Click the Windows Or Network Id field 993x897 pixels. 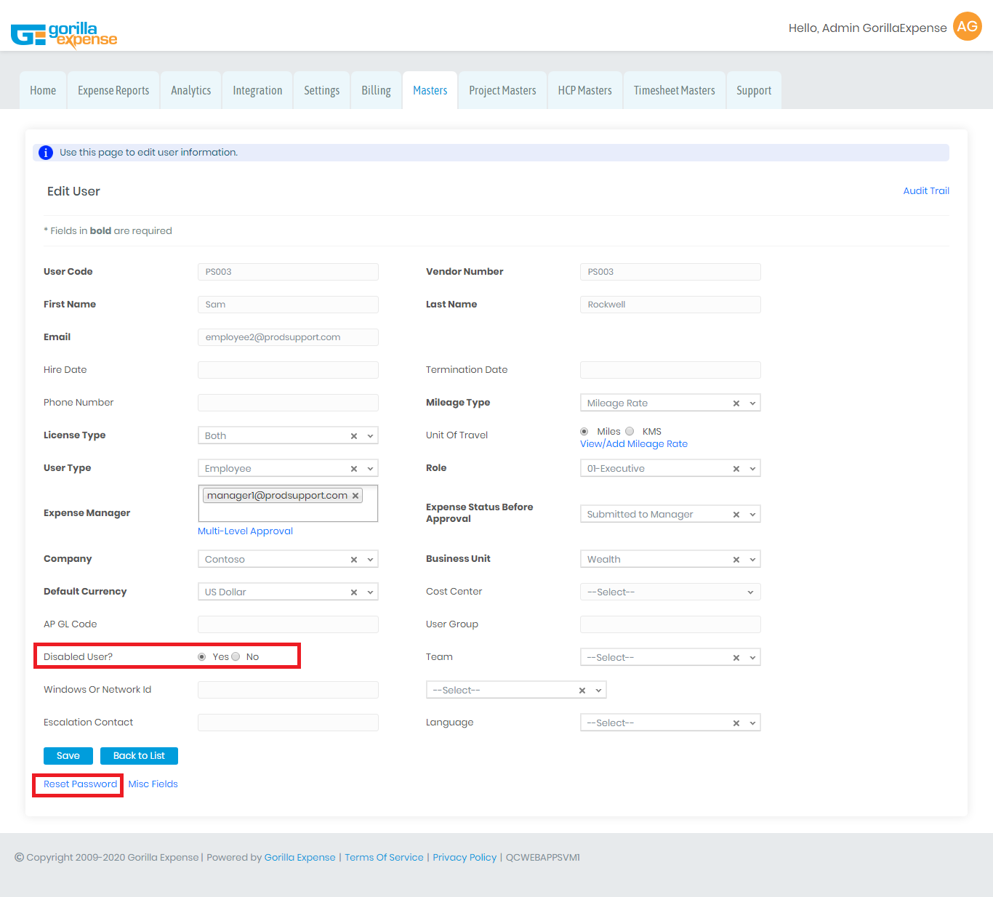click(x=288, y=690)
